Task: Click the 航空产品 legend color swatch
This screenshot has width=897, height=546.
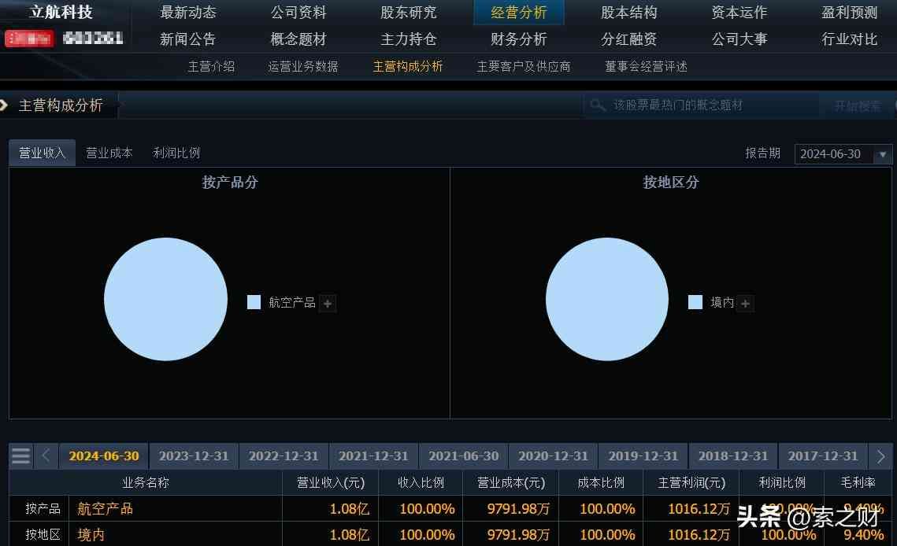Action: pyautogui.click(x=254, y=302)
